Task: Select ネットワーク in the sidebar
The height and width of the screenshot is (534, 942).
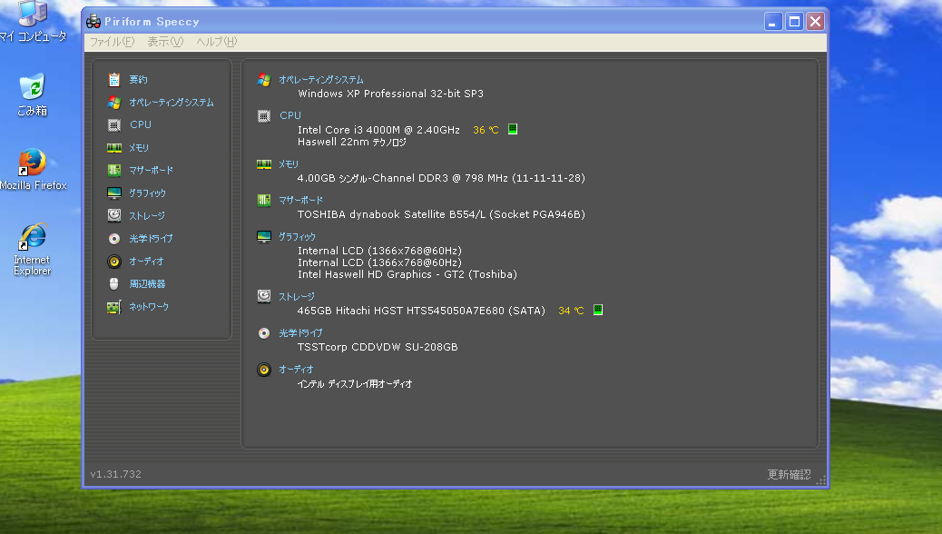Action: (x=149, y=307)
